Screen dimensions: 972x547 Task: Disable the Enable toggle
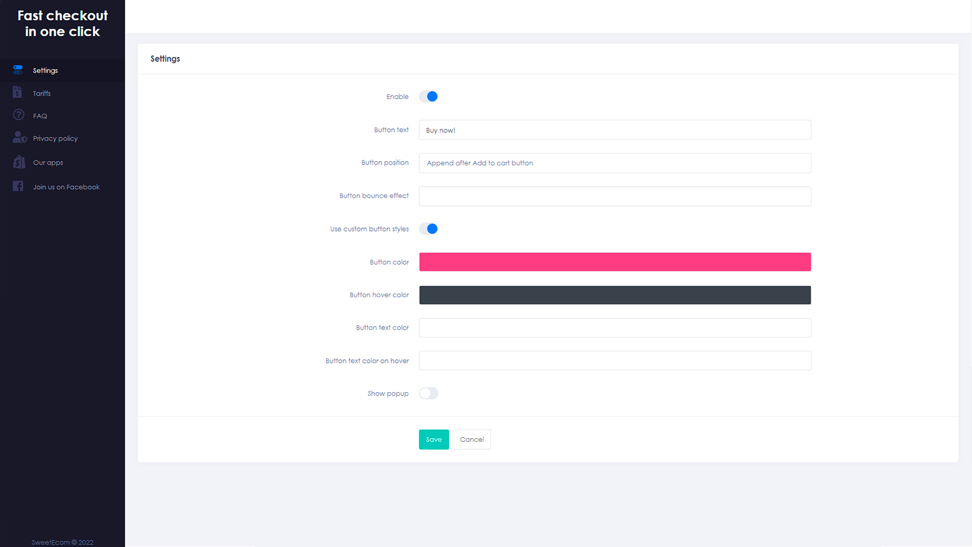[x=428, y=96]
